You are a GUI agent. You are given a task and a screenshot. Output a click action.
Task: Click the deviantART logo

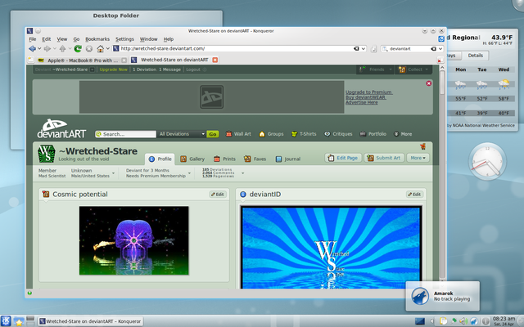(61, 128)
